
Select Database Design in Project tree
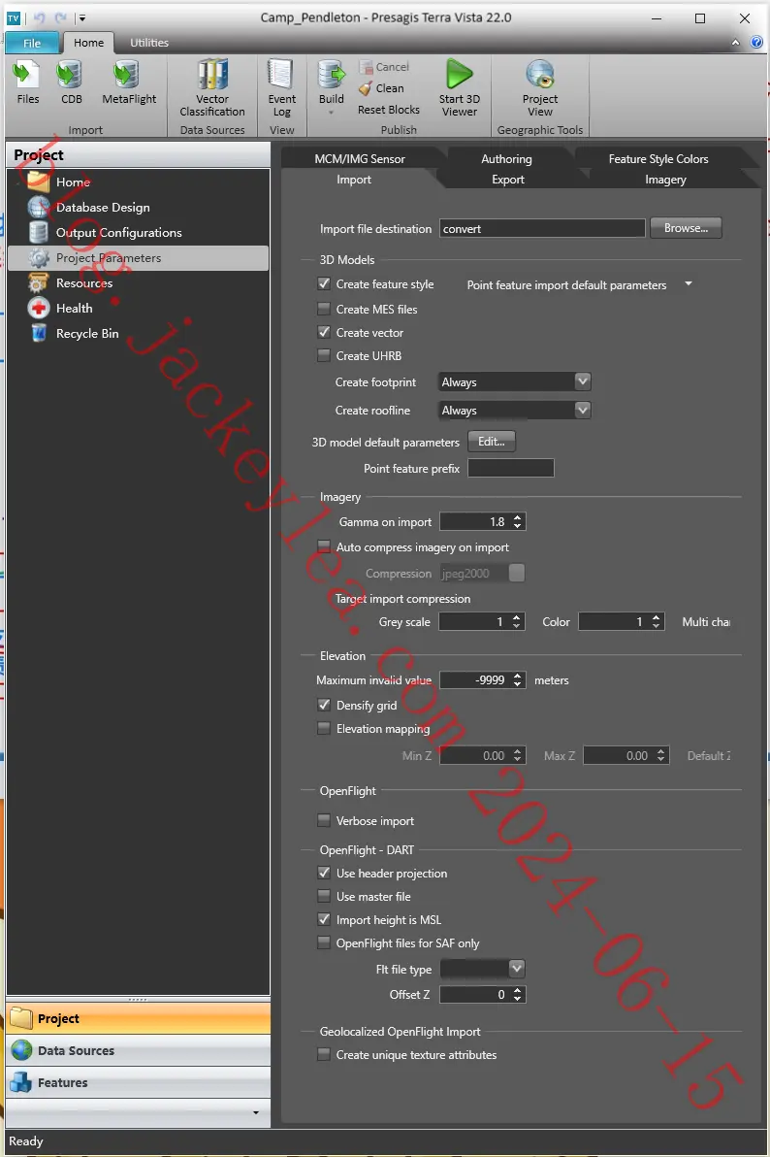[x=103, y=208]
